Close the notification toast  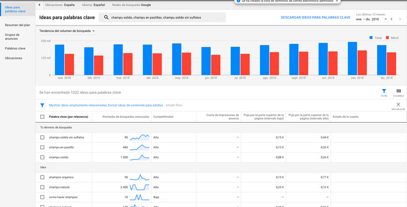coord(337,1)
